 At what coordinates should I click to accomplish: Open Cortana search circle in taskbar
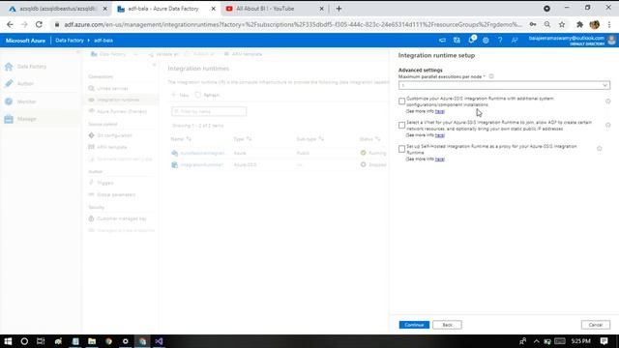point(24,341)
